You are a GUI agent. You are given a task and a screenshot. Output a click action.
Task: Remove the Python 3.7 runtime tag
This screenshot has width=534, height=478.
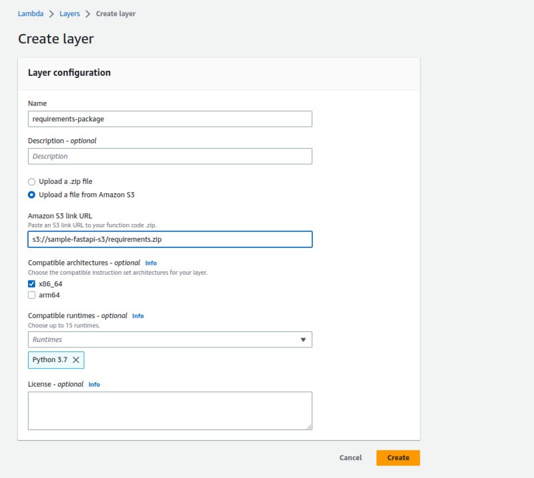pos(75,360)
